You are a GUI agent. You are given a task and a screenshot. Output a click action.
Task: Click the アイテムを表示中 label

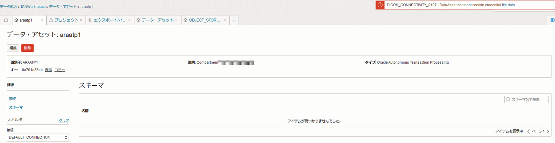pyautogui.click(x=509, y=131)
